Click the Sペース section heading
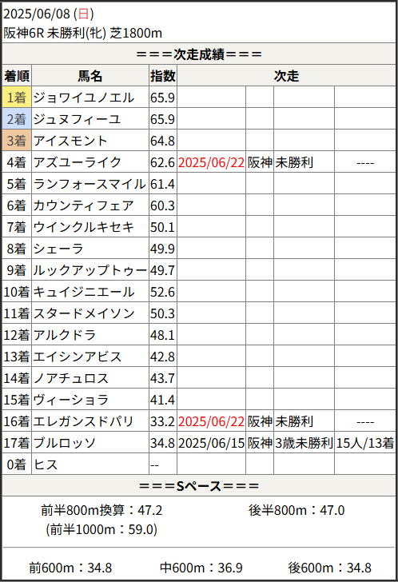 [x=199, y=485]
